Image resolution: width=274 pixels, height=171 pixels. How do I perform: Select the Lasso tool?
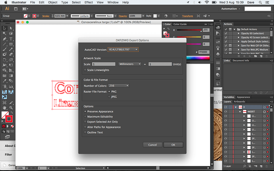pos(11,33)
